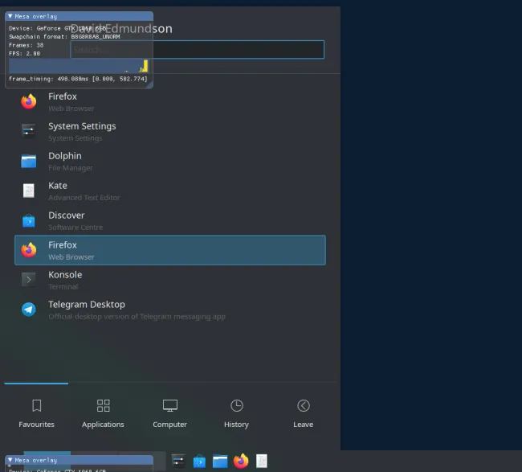This screenshot has width=522, height=472.
Task: Click the 'Swapchain format' line
Action: pyautogui.click(x=64, y=37)
